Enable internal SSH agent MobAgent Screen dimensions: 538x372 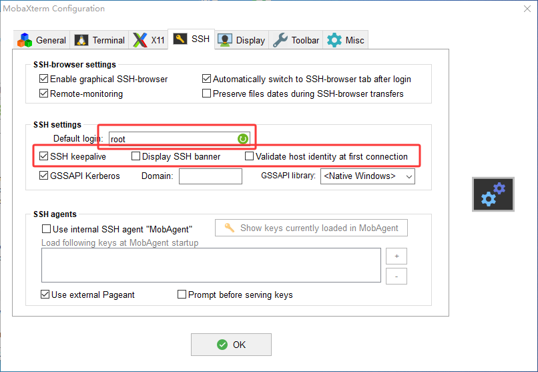pyautogui.click(x=46, y=229)
